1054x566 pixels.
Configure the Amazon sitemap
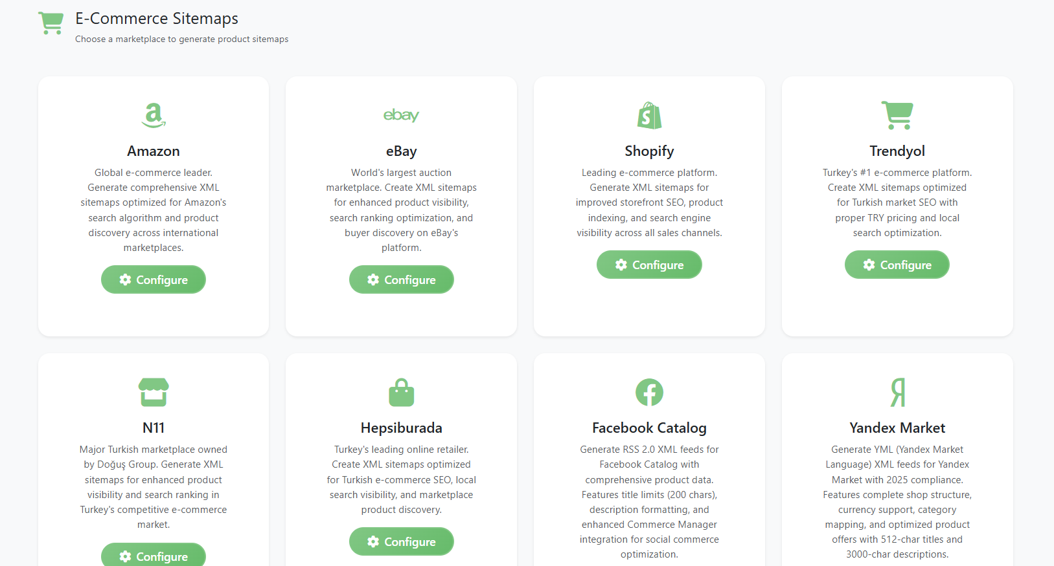[154, 279]
